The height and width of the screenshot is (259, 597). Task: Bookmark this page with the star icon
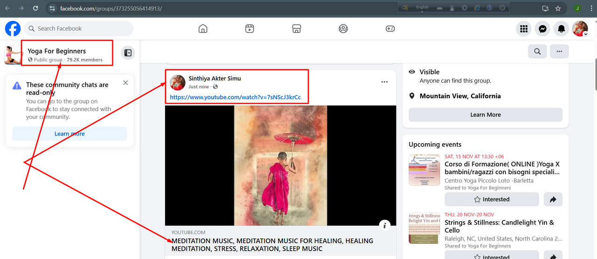[x=558, y=8]
